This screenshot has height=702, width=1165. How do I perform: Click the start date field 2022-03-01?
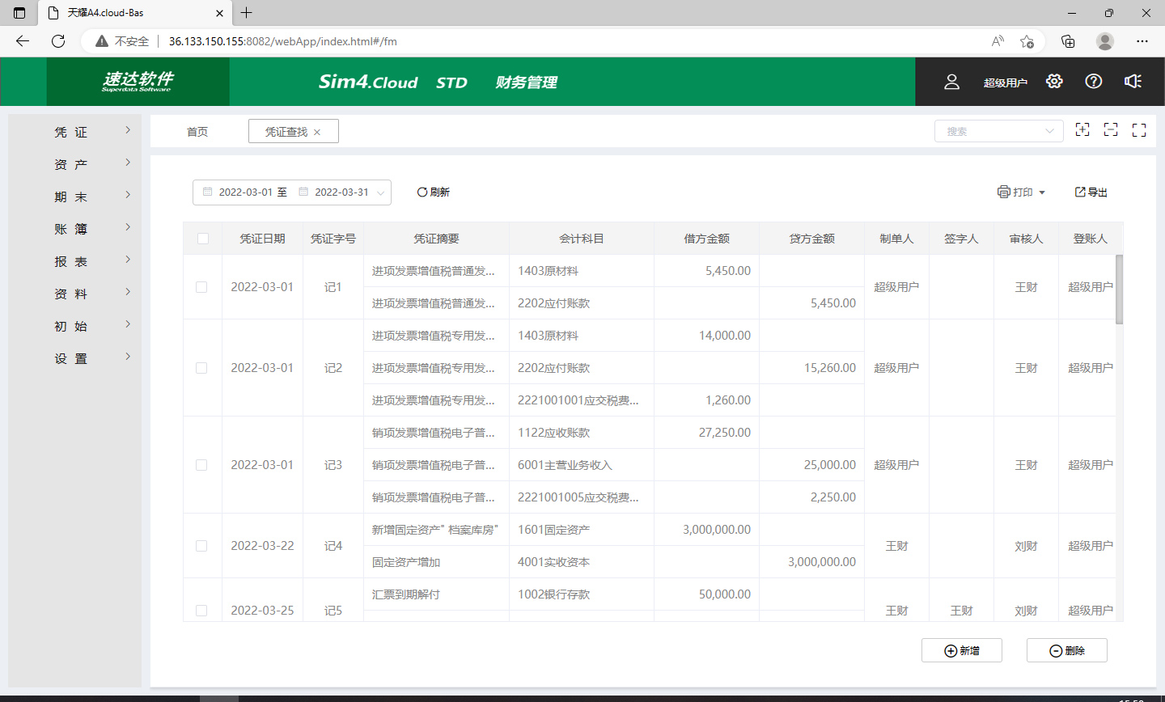[245, 192]
